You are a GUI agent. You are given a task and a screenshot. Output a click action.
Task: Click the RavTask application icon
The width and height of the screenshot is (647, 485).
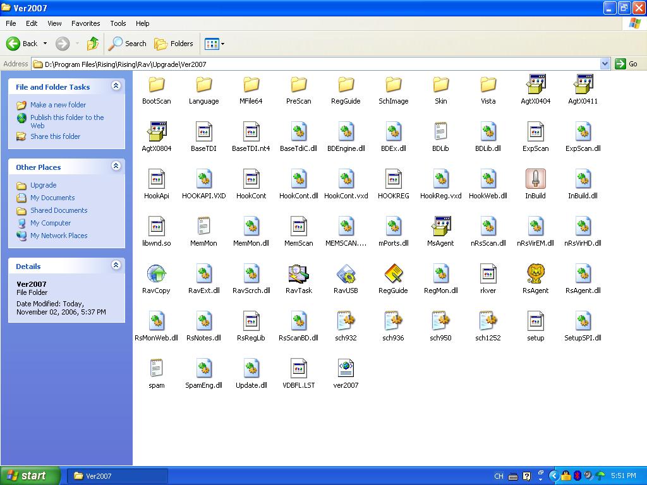[298, 274]
